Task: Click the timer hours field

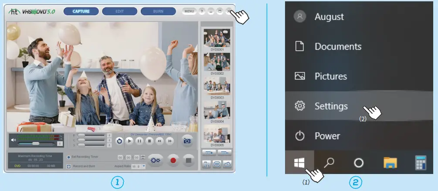Action: point(120,157)
